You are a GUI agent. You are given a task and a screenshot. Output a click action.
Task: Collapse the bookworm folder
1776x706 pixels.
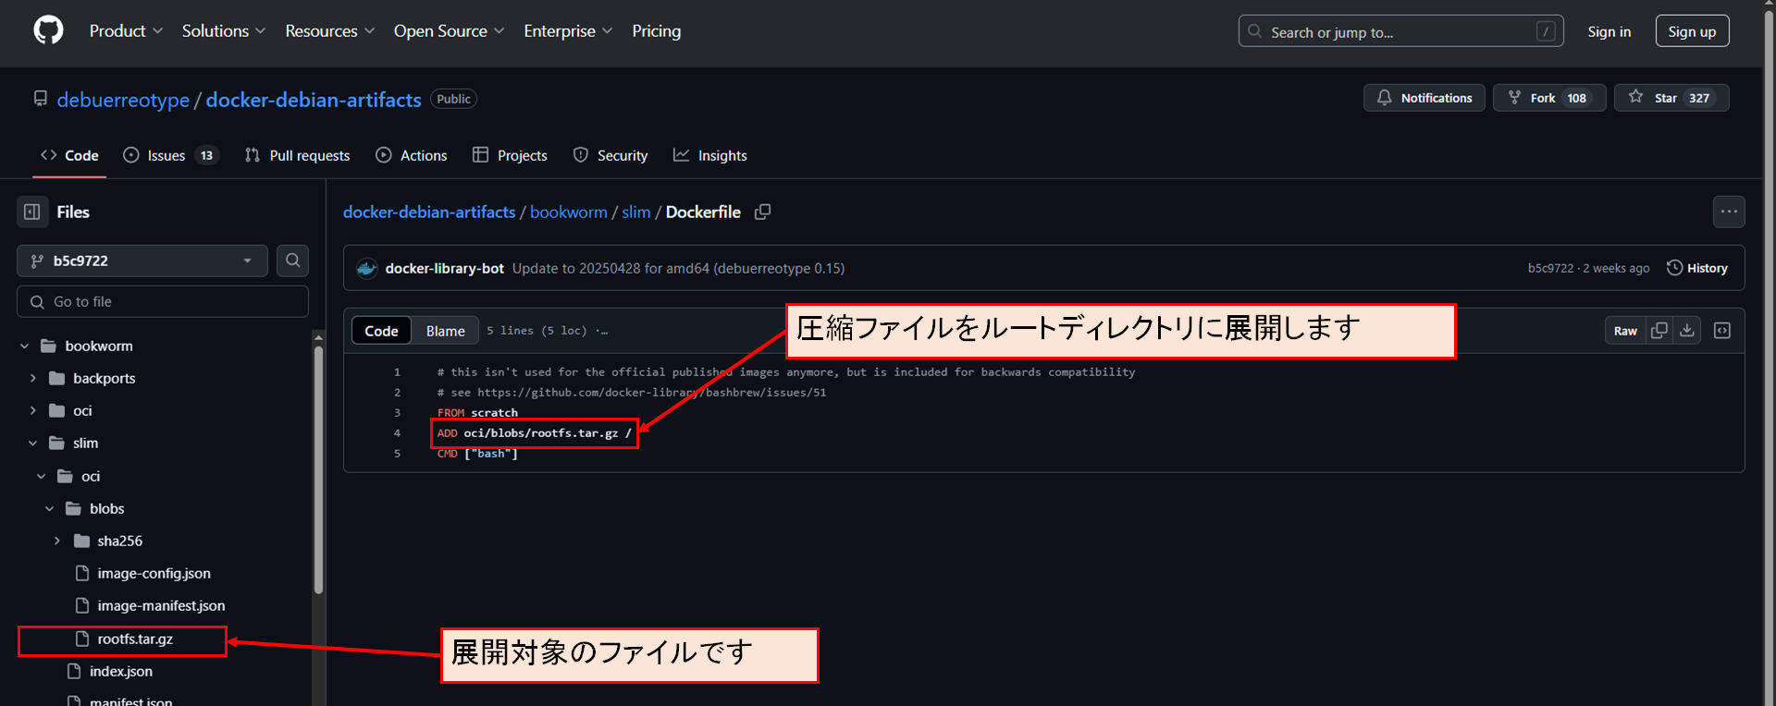tap(24, 346)
